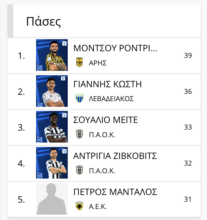Open ΜΟΝΤΣΟΥ ΡΟΝΤΡΙ... player profile link
The image size is (207, 220).
click(115, 48)
